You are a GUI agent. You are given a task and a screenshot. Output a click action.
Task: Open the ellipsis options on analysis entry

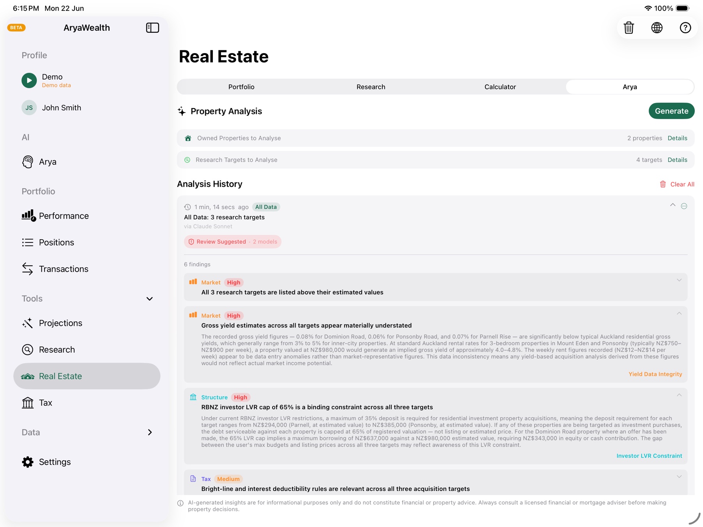pos(684,206)
